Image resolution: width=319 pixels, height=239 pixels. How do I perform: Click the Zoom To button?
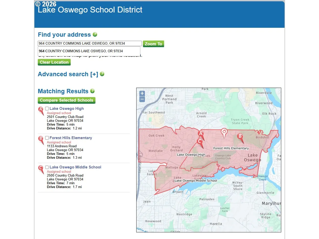(x=153, y=44)
